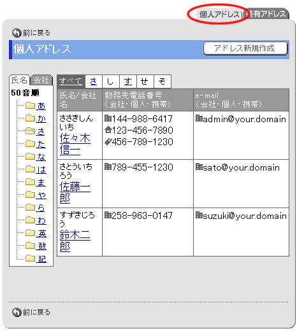Select the 個人アドレス tab

[219, 14]
